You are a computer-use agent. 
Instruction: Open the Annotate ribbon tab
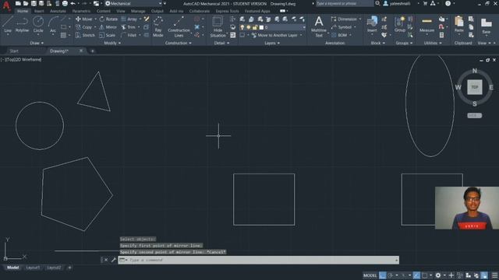[x=58, y=11]
